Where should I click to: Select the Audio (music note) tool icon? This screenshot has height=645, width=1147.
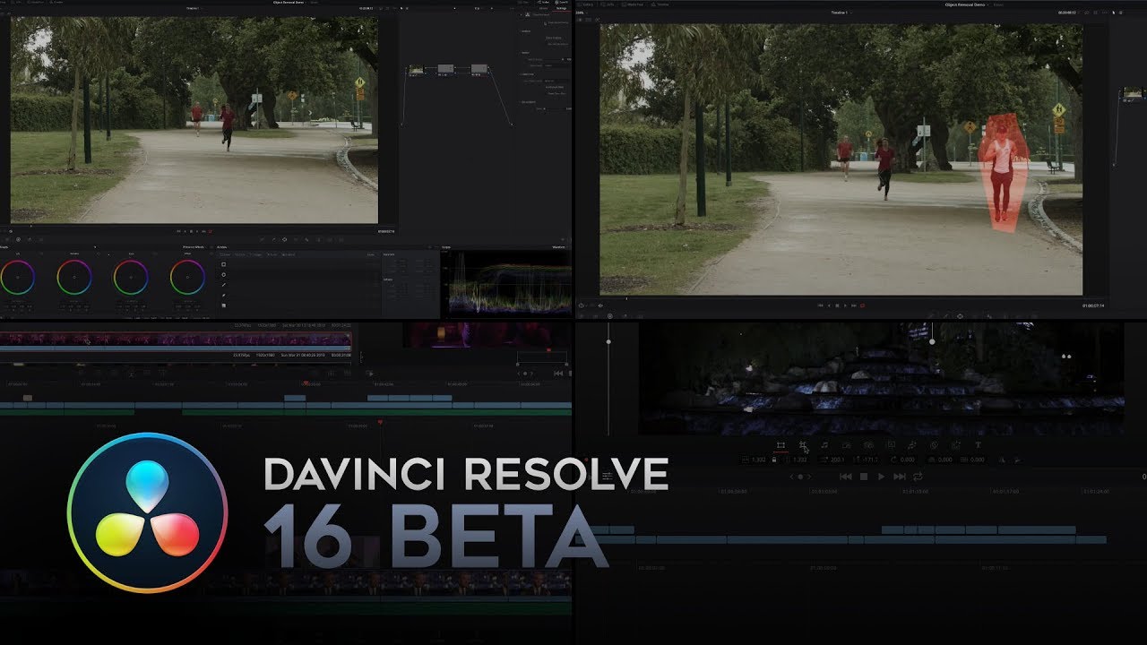coord(824,445)
